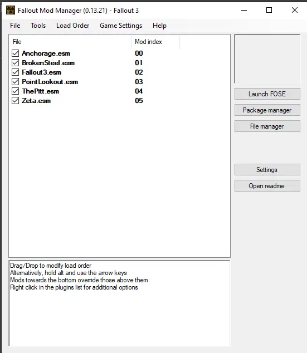The width and height of the screenshot is (307, 353).
Task: Open the Help menu
Action: click(x=159, y=26)
